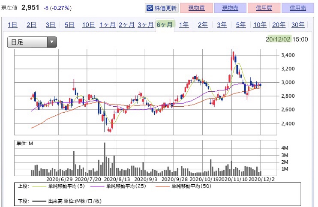
Task: Click the 1M volume axis label
Action: [x=285, y=169]
